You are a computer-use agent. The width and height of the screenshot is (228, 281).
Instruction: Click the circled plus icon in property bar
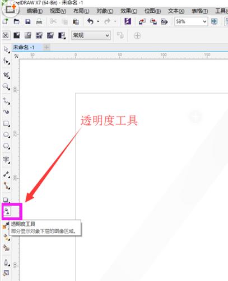(137, 35)
